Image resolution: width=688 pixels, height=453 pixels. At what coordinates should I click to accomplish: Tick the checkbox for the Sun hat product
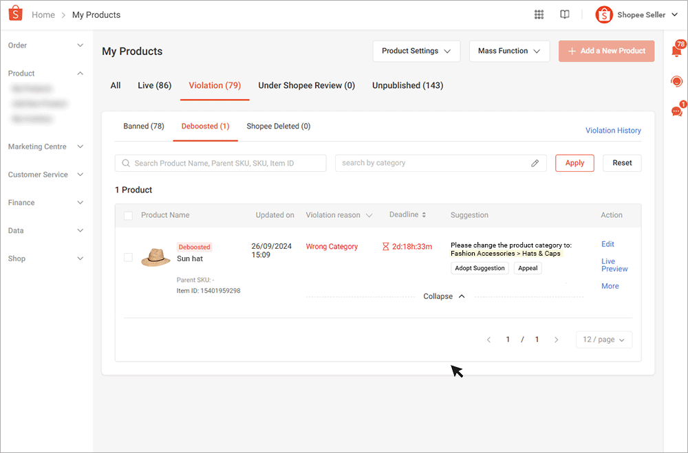(128, 258)
